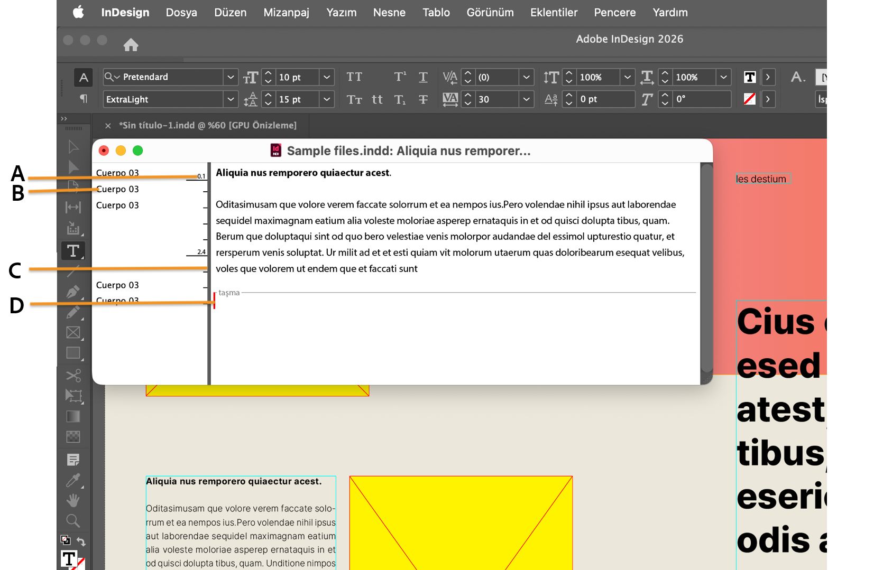Toggle All Caps (TT)
883x570 pixels.
[354, 77]
